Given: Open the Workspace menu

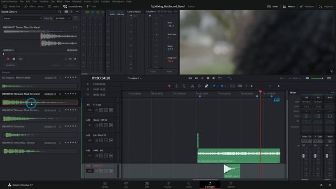Looking at the screenshot, I should [118, 2].
